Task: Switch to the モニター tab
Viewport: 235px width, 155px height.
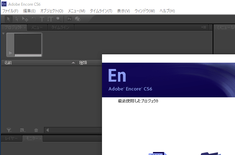Action: tap(32, 138)
